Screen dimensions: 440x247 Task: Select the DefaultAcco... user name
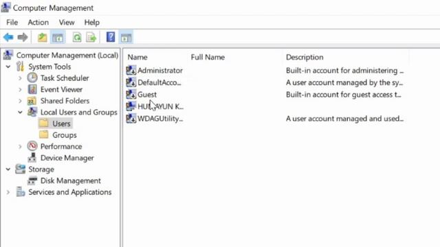(x=159, y=82)
